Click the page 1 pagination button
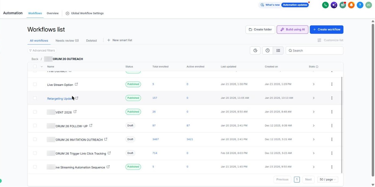The image size is (375, 187). click(297, 179)
